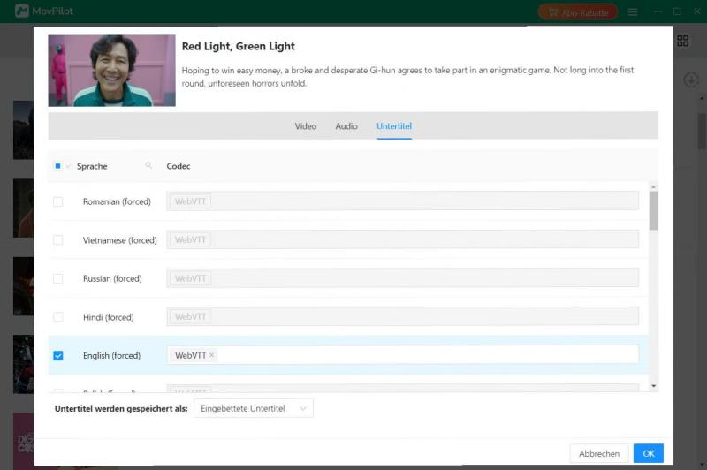Open the Eingebettete Untertitel dropdown
The image size is (707, 470).
click(x=254, y=408)
